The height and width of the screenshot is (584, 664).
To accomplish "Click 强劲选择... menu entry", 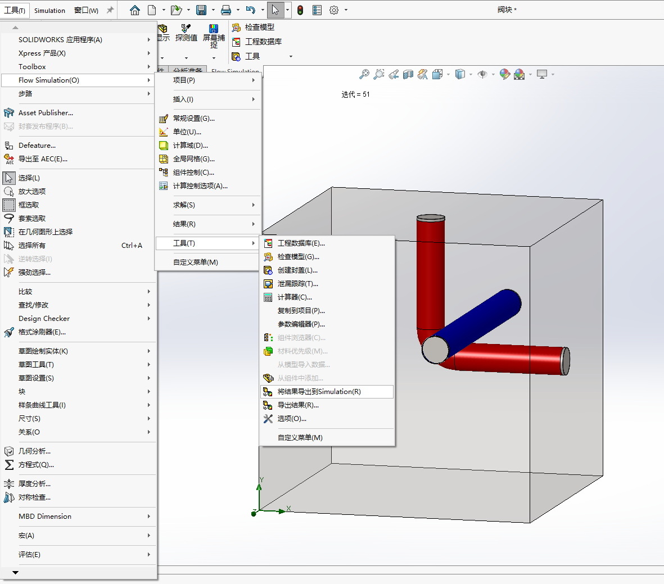I will (78, 273).
